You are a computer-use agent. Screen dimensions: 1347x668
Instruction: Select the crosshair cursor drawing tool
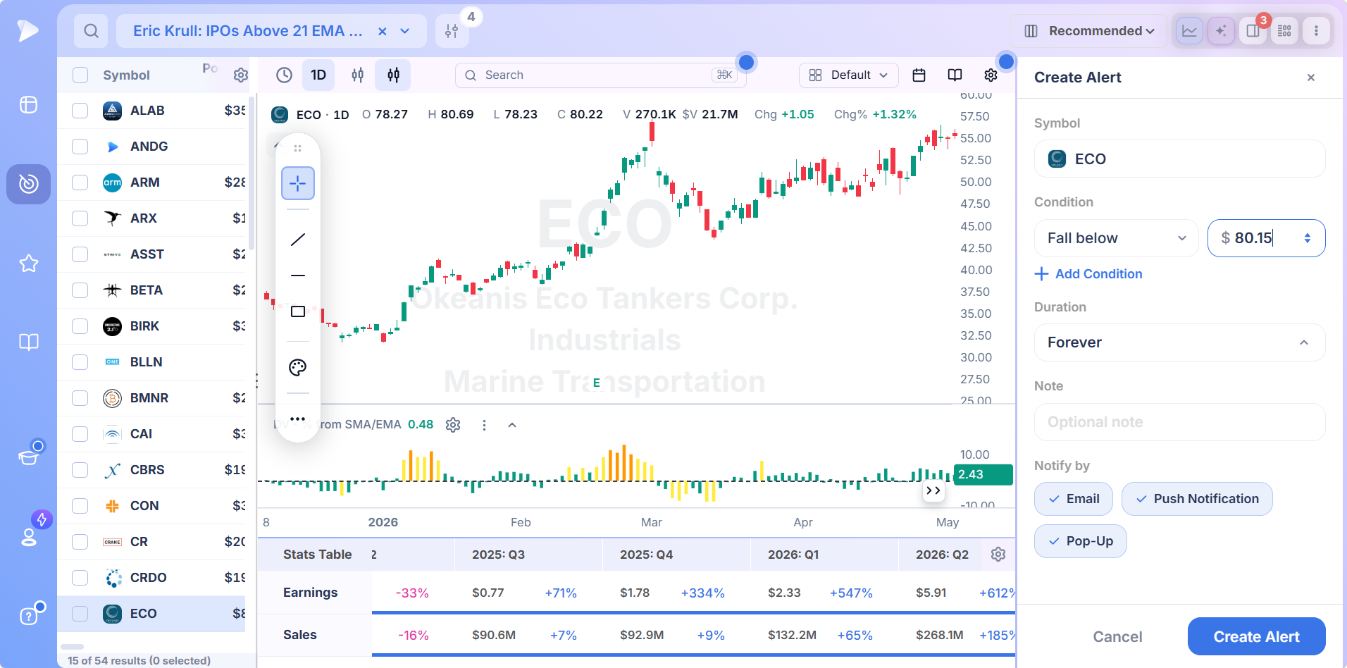(x=298, y=183)
